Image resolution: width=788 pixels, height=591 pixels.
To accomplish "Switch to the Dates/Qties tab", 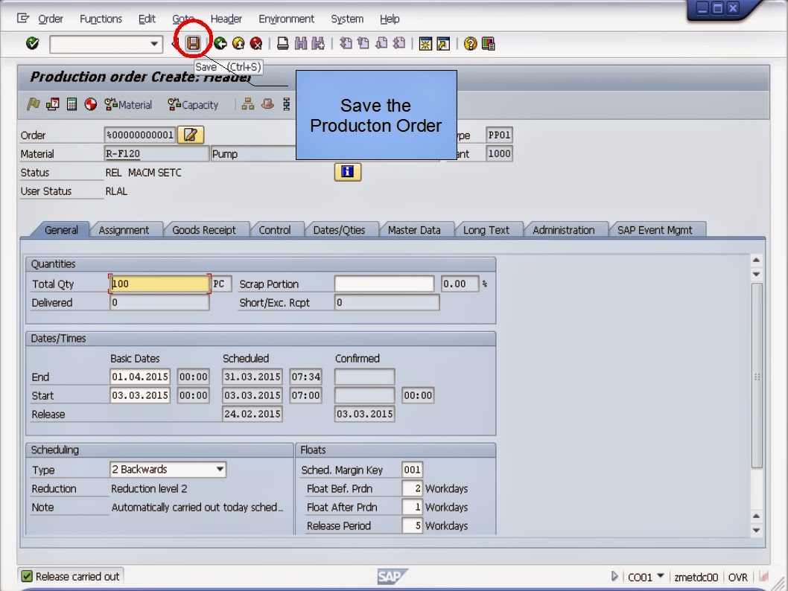I will pos(339,230).
